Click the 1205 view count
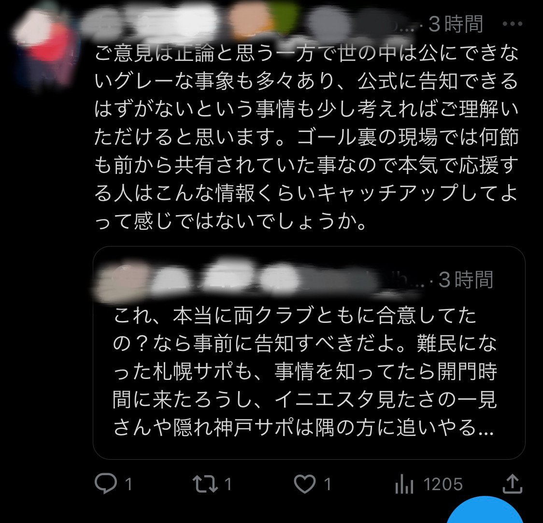Viewport: 543px width, 523px height. (x=443, y=484)
